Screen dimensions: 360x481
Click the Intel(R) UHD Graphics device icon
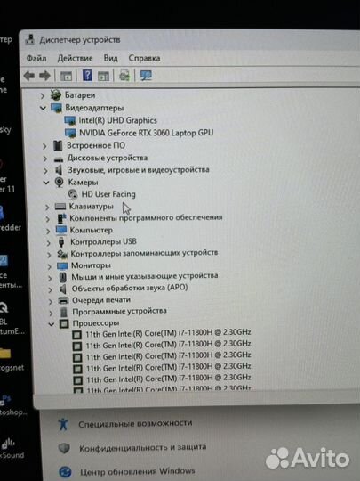(x=70, y=120)
